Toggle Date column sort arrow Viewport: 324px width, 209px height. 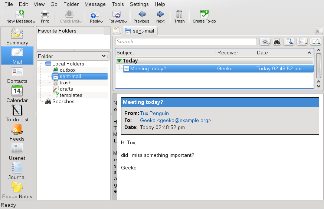(x=309, y=53)
